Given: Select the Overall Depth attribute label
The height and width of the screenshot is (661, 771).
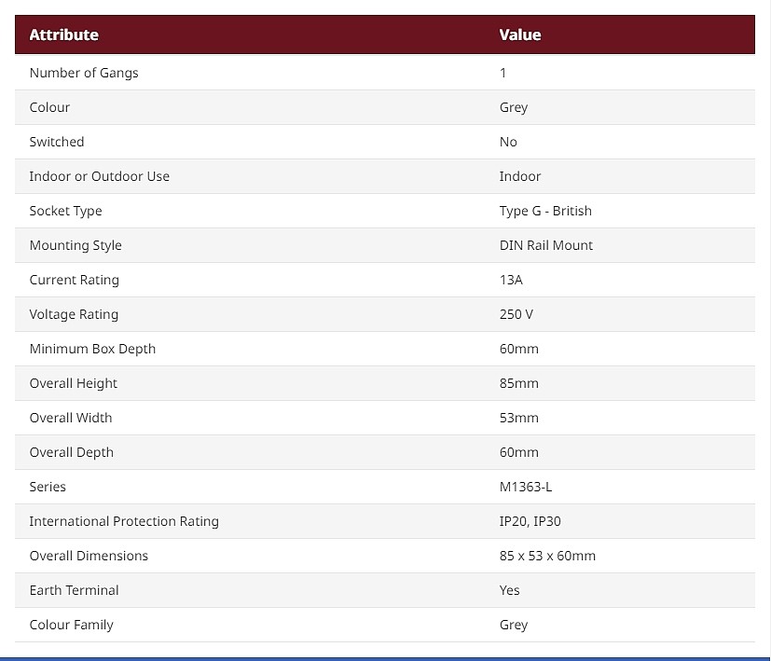Looking at the screenshot, I should point(71,451).
